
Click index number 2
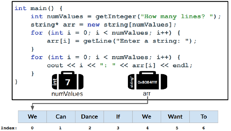(90, 128)
